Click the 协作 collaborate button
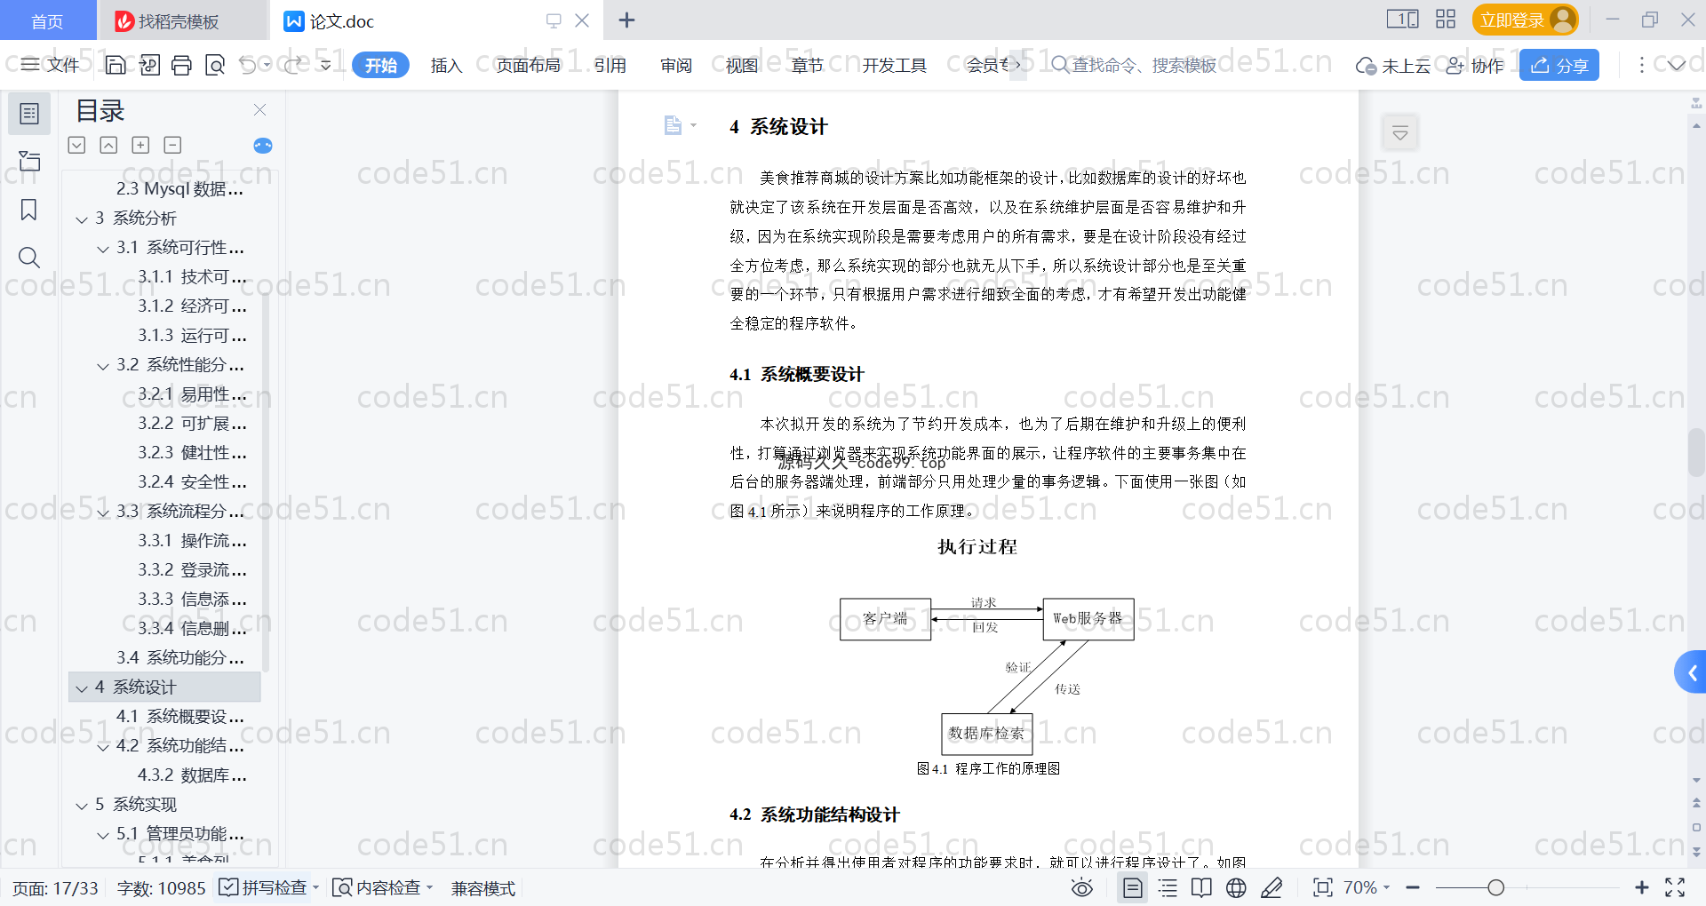The height and width of the screenshot is (906, 1706). coord(1475,65)
